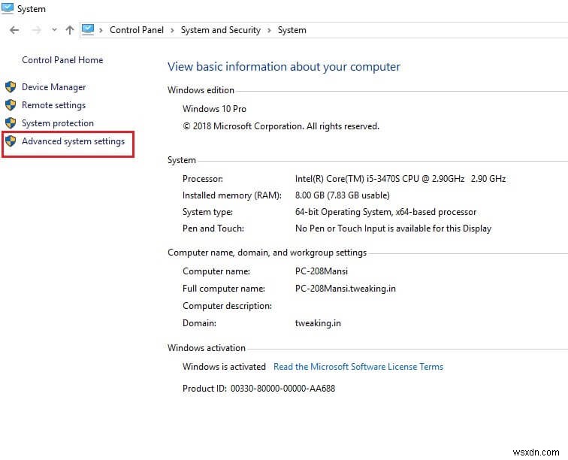Expand the chevron before Control Panel

point(101,31)
